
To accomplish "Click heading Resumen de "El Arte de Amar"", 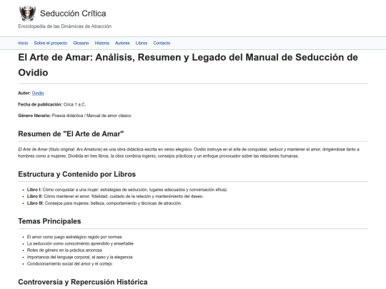I will coord(71,134).
